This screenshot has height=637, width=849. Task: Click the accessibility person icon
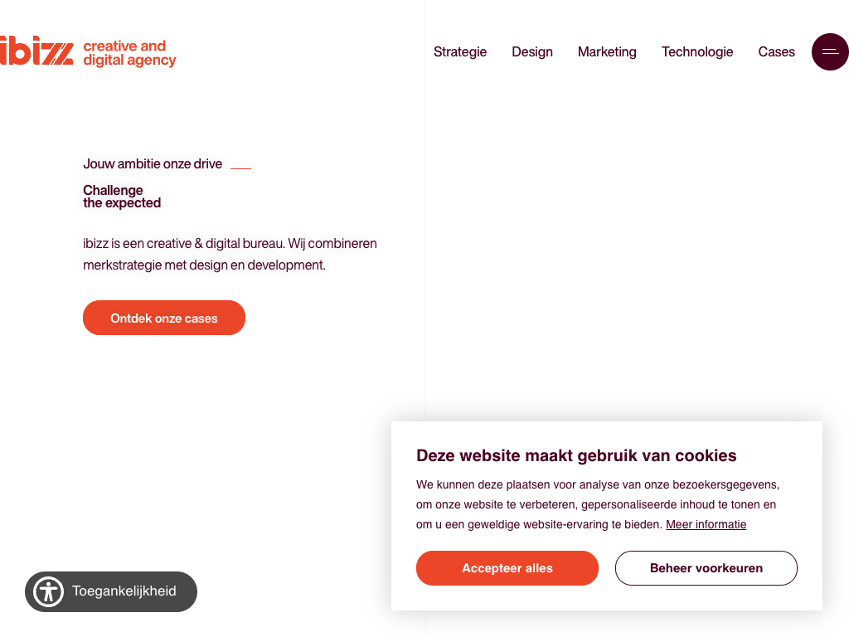pyautogui.click(x=49, y=591)
